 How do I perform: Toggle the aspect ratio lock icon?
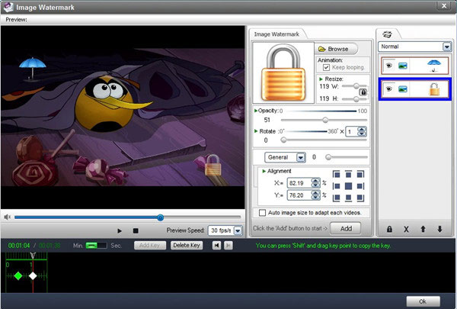363,92
